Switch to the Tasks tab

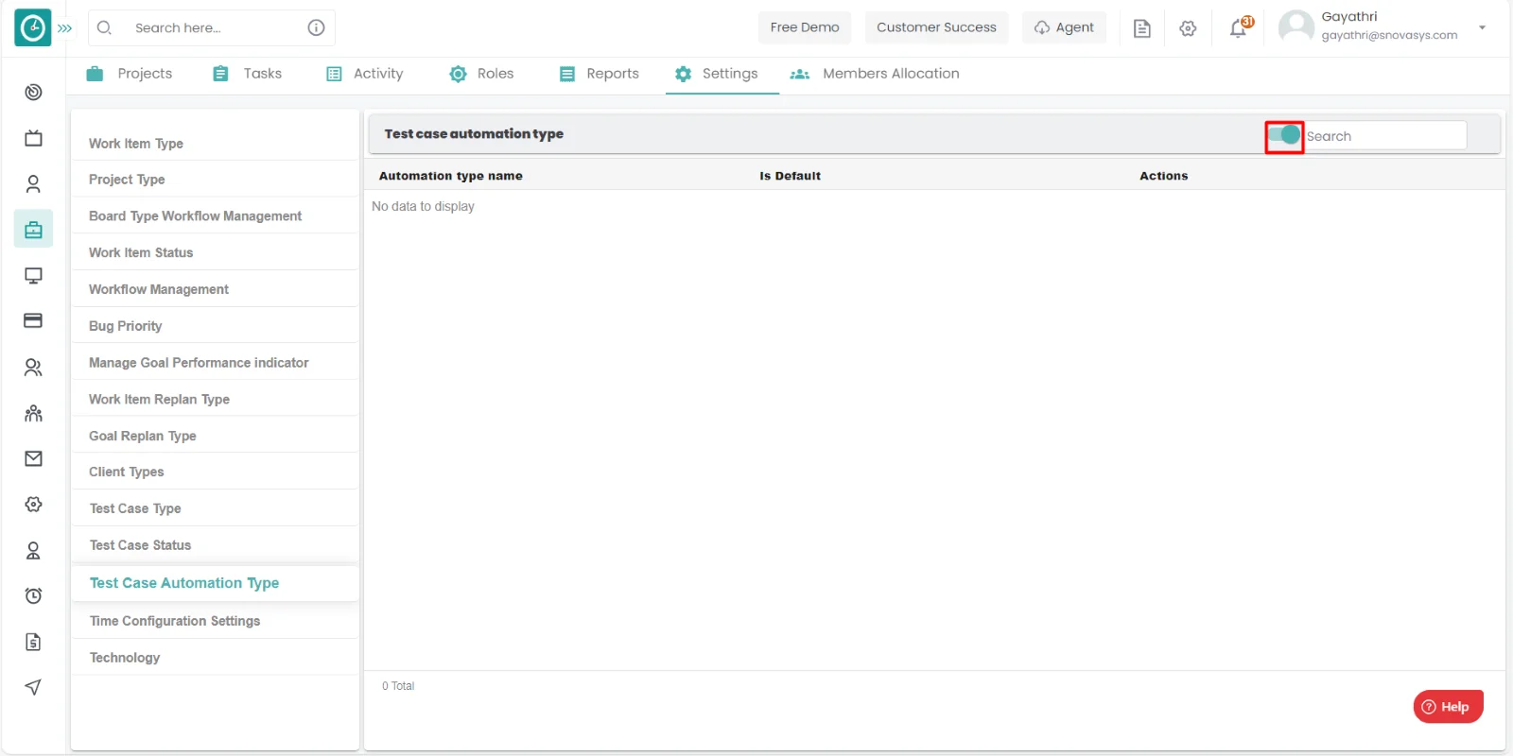(x=248, y=74)
